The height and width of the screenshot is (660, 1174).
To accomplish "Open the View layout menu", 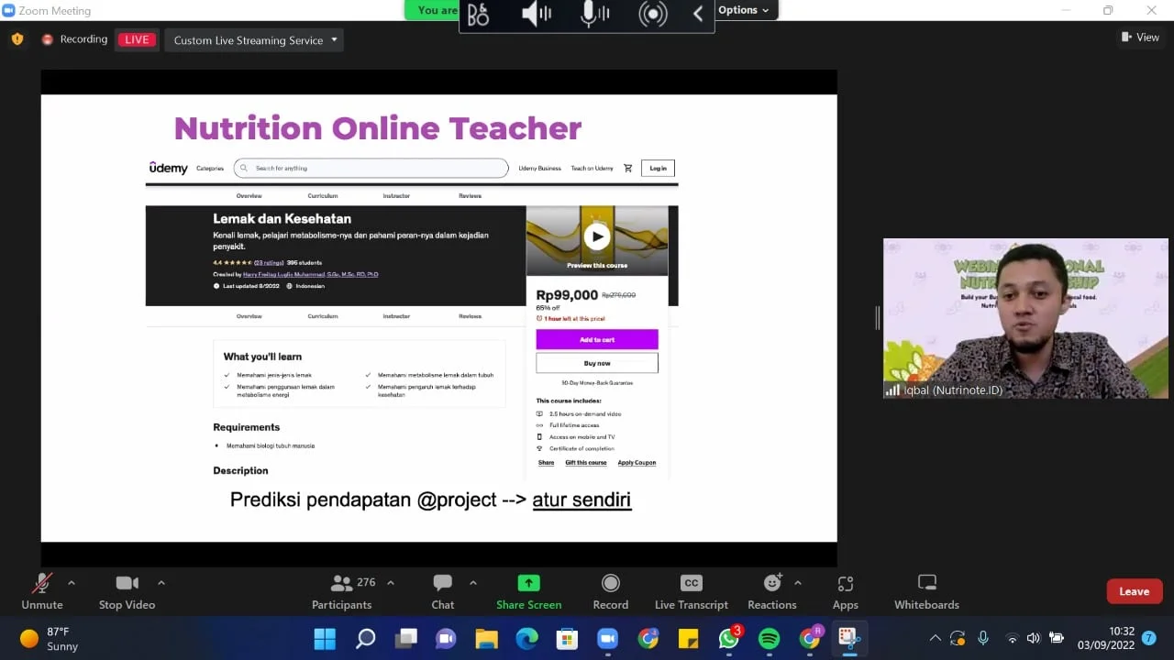I will coord(1140,38).
